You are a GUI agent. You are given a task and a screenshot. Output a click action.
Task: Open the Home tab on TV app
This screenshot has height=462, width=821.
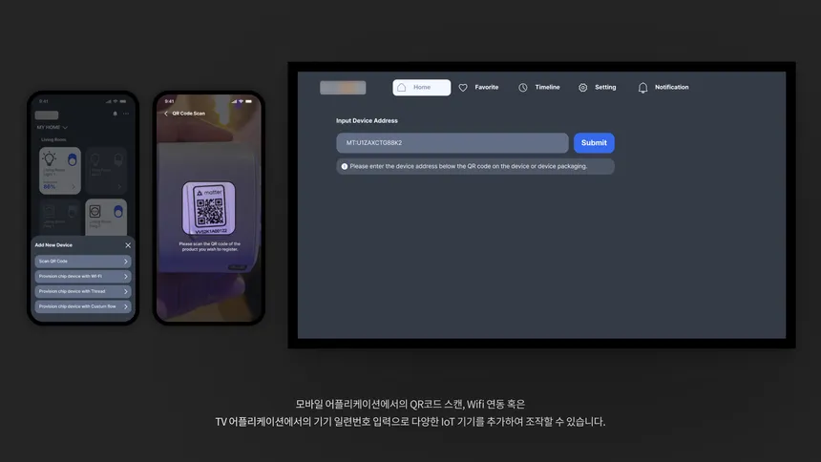422,88
